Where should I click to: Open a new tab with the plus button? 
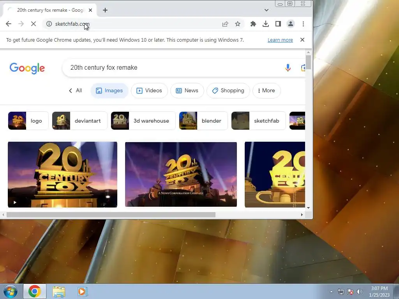(x=105, y=10)
